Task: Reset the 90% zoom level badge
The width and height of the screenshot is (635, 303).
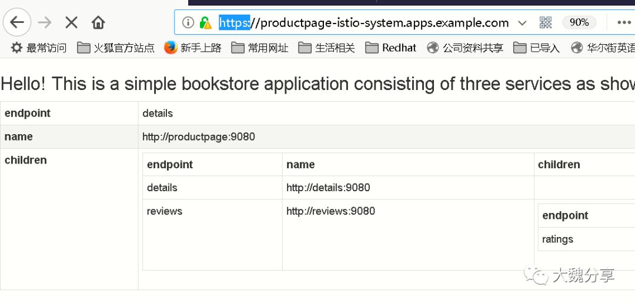Action: pyautogui.click(x=579, y=22)
